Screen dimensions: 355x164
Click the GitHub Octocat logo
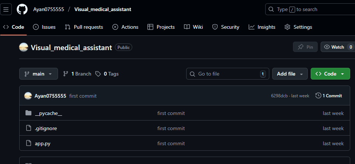click(22, 9)
